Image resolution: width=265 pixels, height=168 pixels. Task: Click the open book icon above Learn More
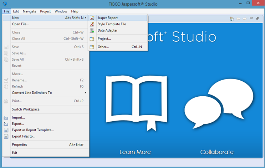[135, 100]
